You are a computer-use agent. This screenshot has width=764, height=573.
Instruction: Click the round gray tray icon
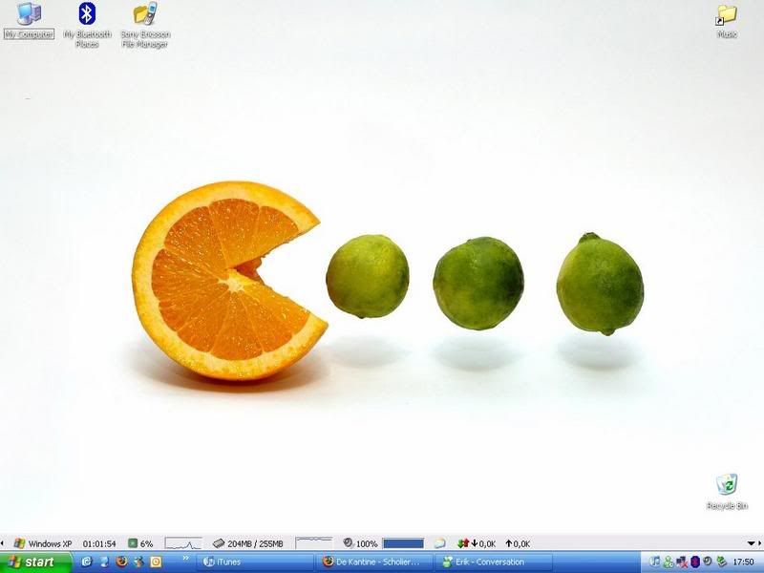(x=707, y=562)
